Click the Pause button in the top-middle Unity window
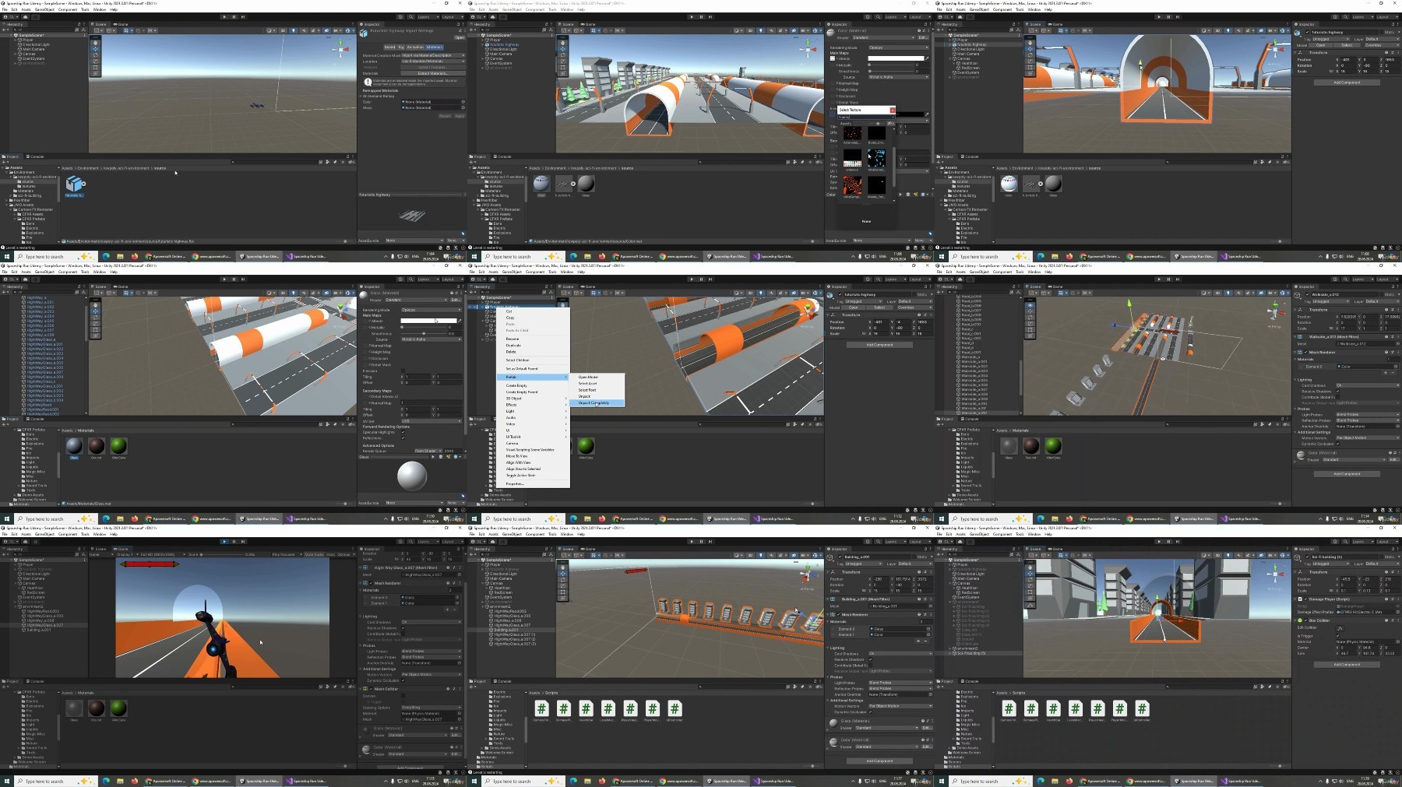 [x=700, y=16]
